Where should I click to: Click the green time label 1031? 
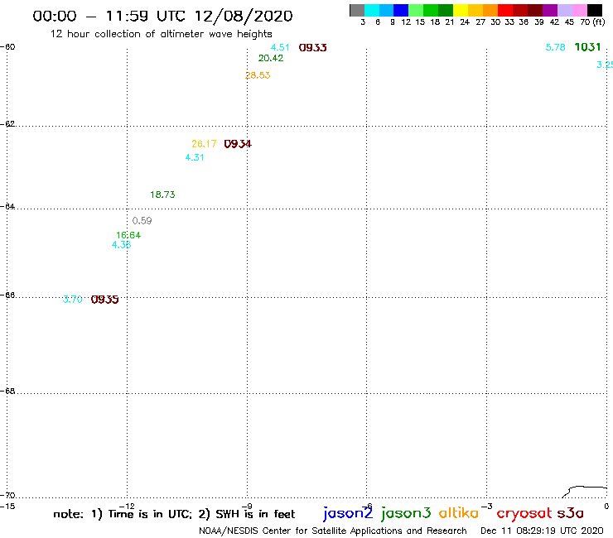(x=587, y=47)
